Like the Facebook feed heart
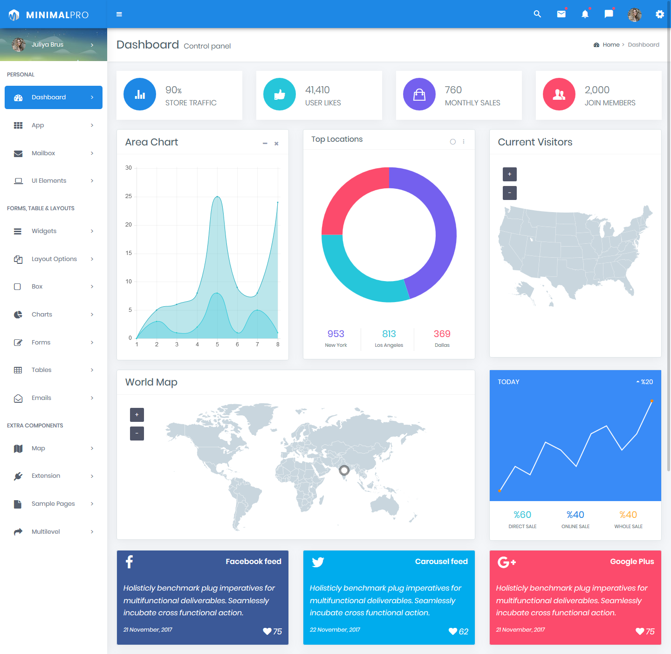671x654 pixels. coord(267,632)
